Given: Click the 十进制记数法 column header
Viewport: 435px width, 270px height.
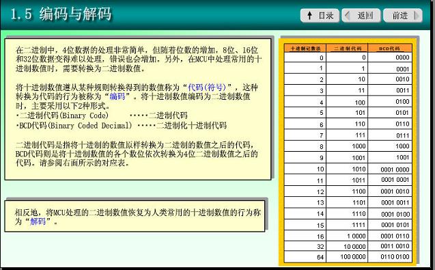Looking at the screenshot, I should coord(305,49).
